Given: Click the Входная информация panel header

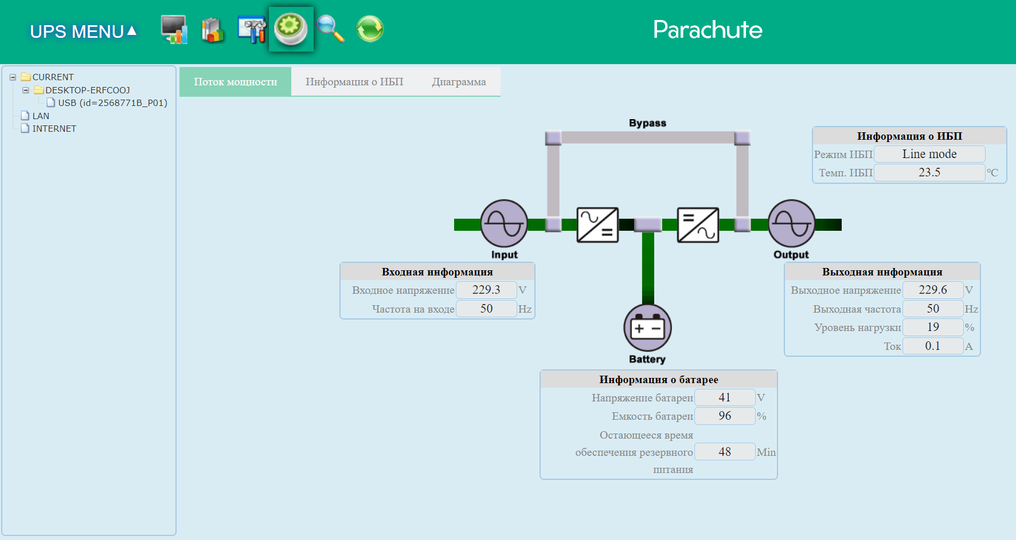Looking at the screenshot, I should tap(437, 272).
